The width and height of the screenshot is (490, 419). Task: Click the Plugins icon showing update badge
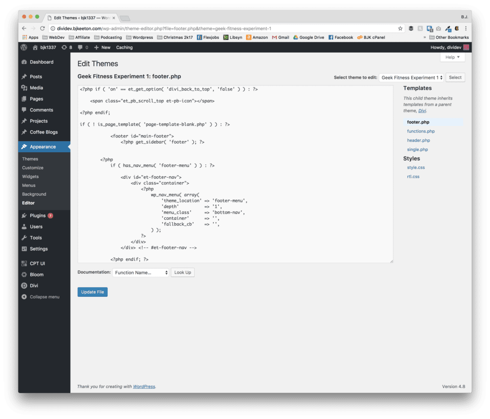25,215
